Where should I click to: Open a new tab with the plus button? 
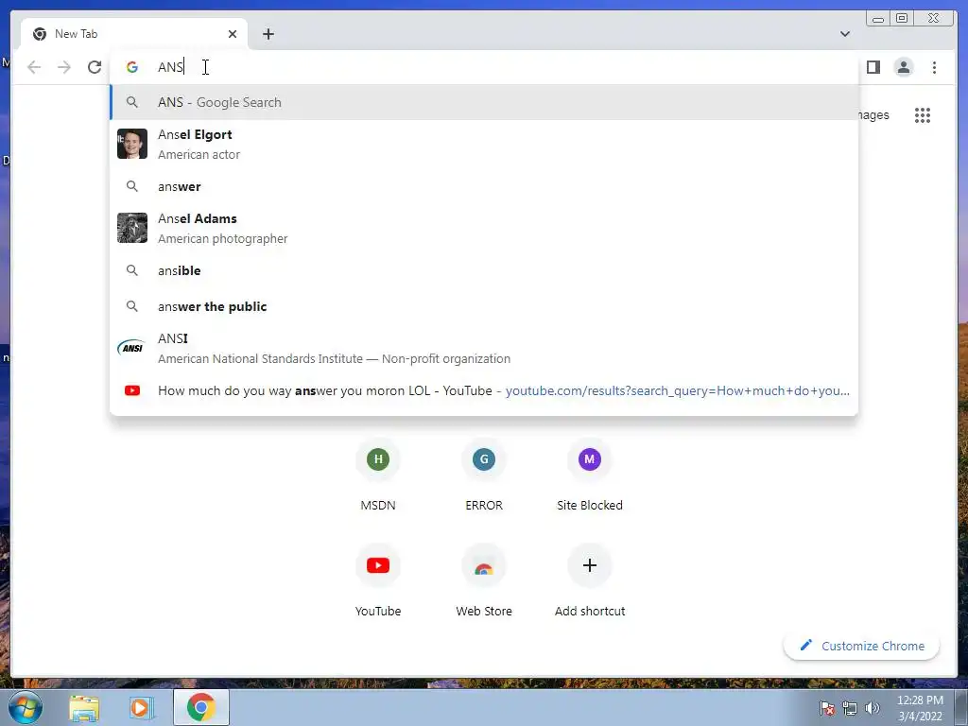tap(268, 34)
